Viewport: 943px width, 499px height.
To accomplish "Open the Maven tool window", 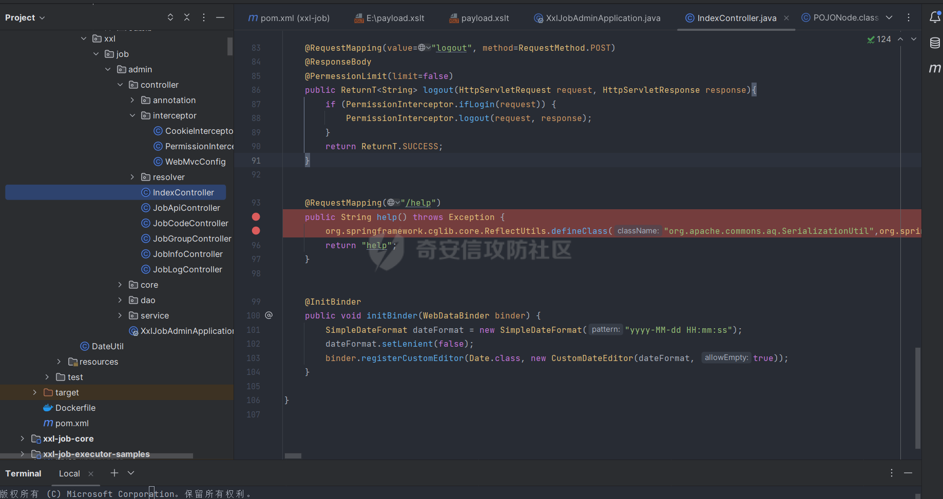I will 934,68.
